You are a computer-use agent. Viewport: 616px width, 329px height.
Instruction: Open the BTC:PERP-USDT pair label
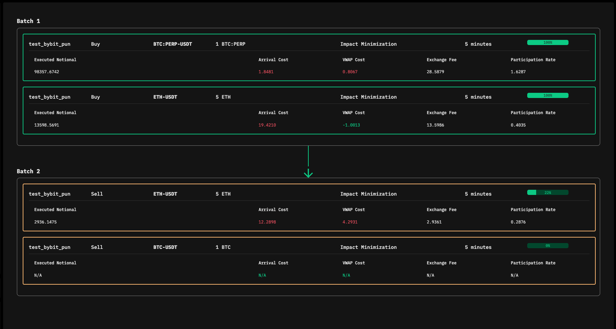172,44
